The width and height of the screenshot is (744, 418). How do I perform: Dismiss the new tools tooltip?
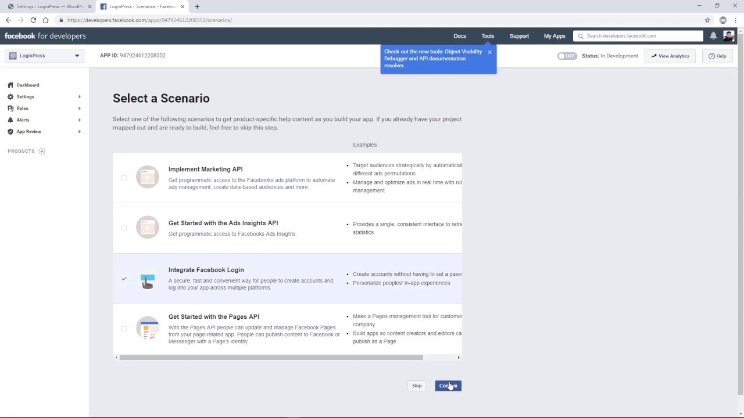click(x=489, y=52)
